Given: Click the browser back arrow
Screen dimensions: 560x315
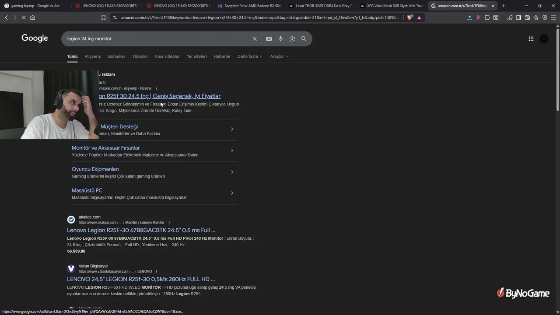Looking at the screenshot, I should 6,17.
